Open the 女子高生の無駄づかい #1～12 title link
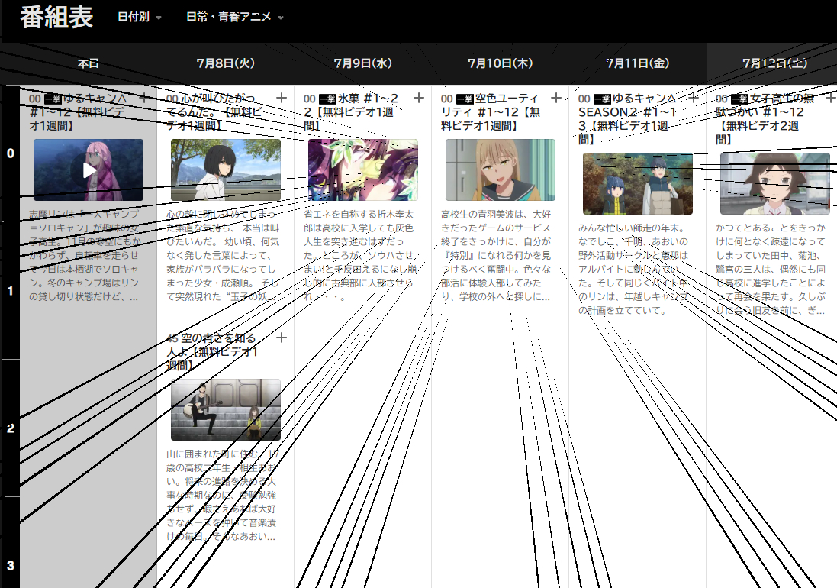Screen dimensions: 837x588 tap(765, 118)
